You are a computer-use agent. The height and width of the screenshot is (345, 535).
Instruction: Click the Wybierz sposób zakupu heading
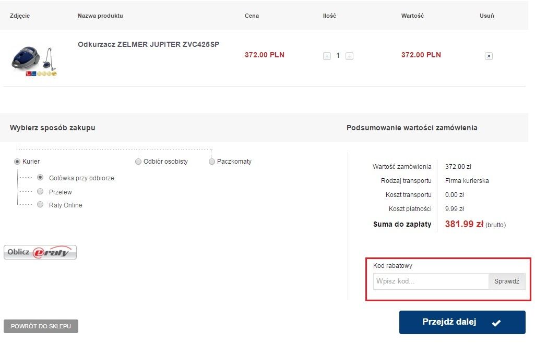click(x=53, y=128)
